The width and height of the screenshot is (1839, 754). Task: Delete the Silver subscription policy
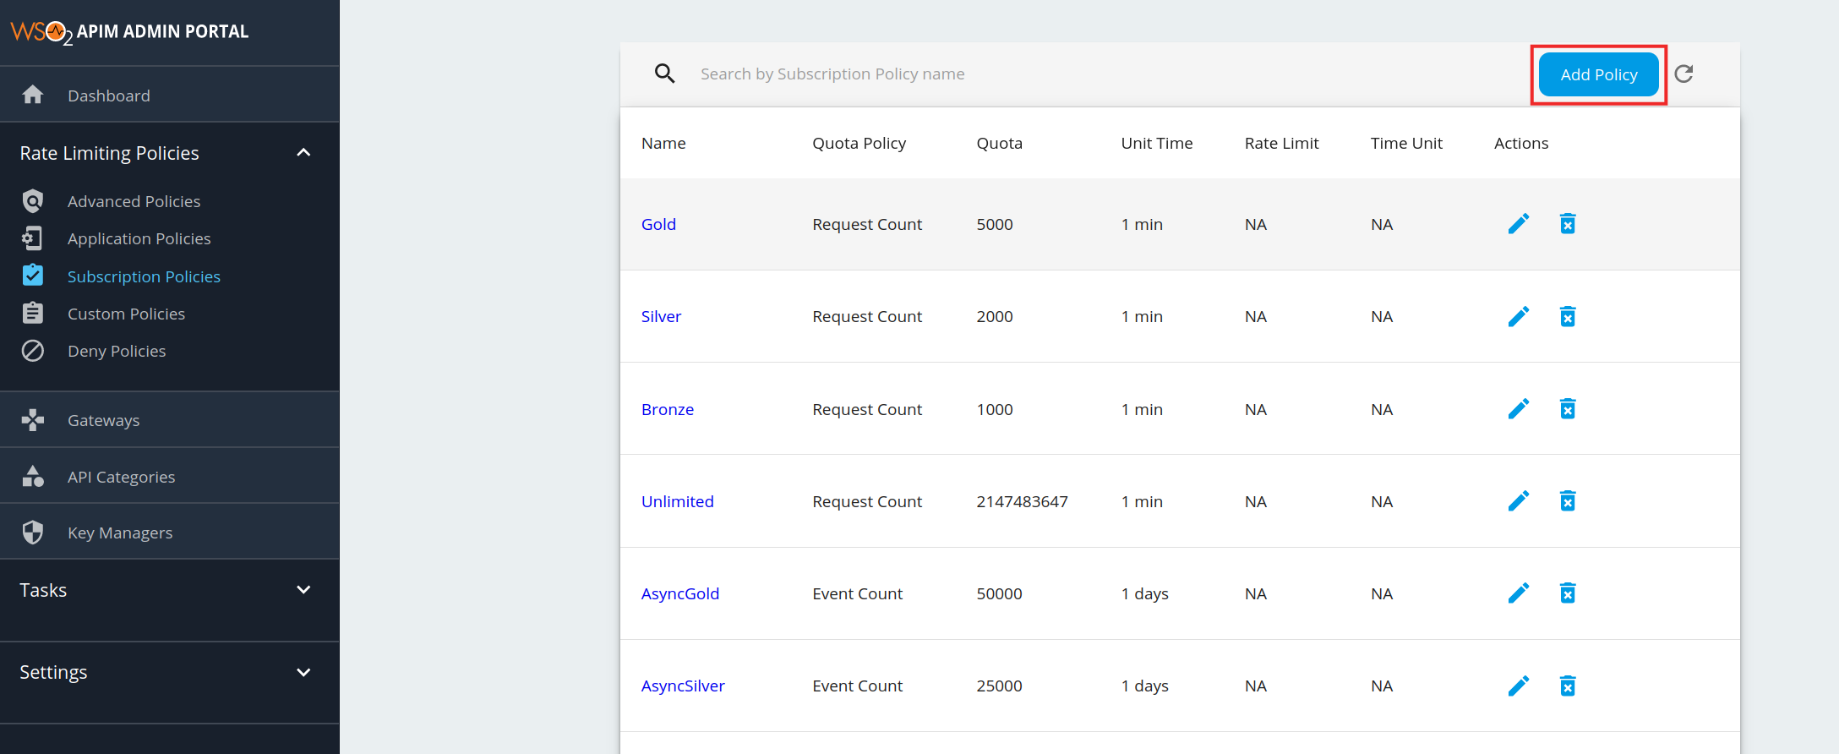click(x=1567, y=316)
